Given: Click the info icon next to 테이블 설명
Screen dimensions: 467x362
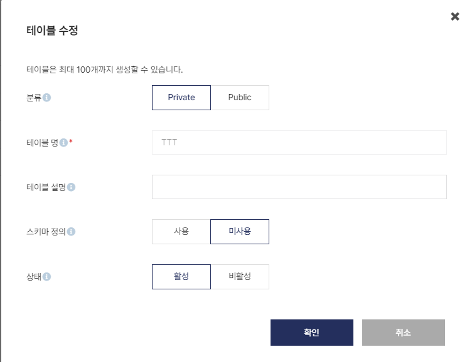Looking at the screenshot, I should (71, 187).
